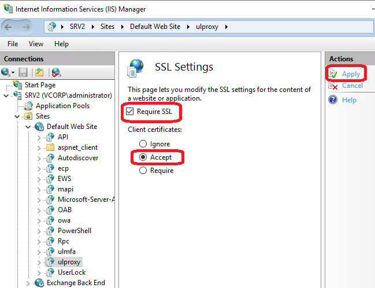Screen dimensions: 375x288
Task: Select the Require client certificates radio
Action: click(x=142, y=171)
